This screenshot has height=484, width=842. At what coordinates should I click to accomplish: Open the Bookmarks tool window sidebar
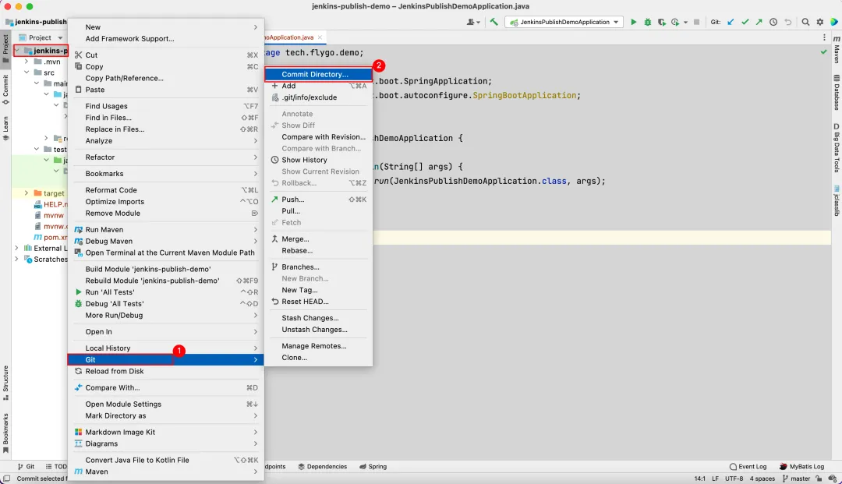(5, 433)
